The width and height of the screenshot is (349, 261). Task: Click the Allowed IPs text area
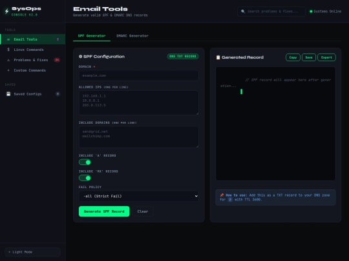(x=139, y=102)
